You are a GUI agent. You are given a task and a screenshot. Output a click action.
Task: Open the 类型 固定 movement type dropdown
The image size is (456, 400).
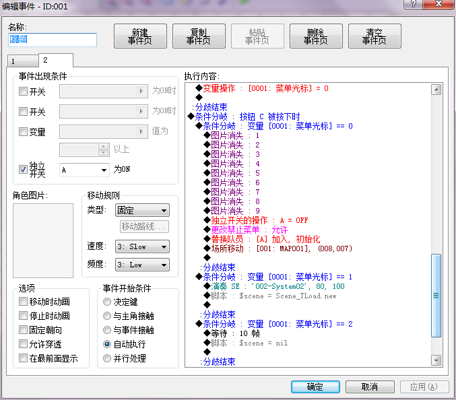pyautogui.click(x=142, y=210)
